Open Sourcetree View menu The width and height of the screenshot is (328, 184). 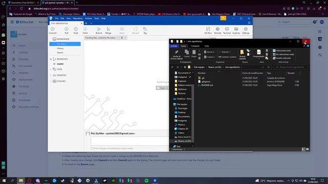click(x=68, y=18)
